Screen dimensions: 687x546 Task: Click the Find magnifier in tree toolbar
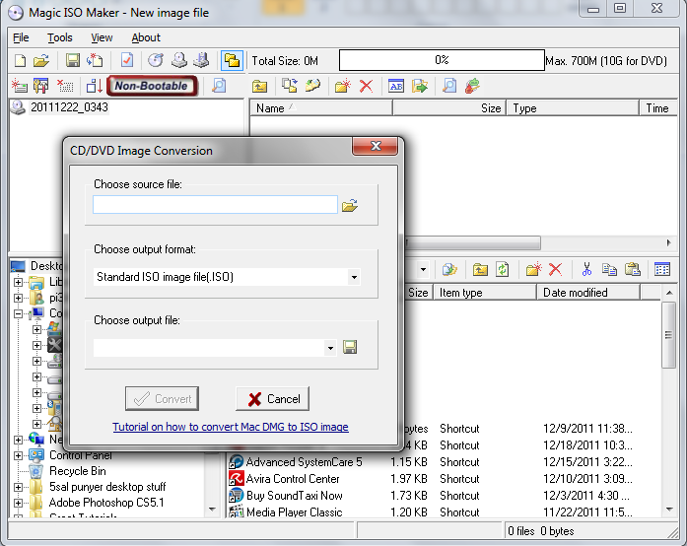219,86
